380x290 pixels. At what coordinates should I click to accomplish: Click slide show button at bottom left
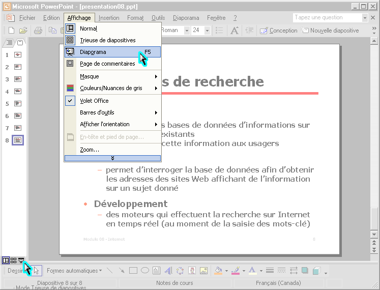pos(21,260)
